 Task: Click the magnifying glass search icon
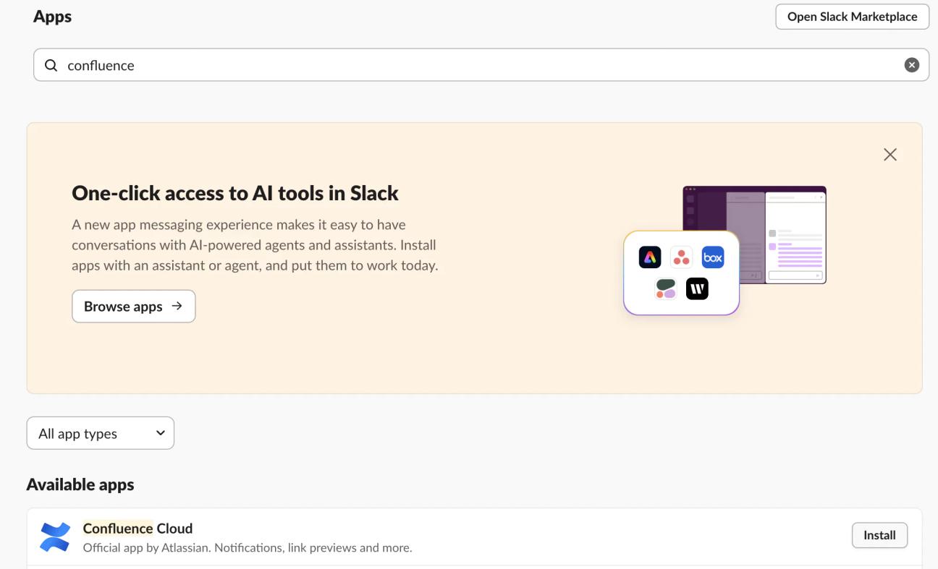pyautogui.click(x=51, y=65)
